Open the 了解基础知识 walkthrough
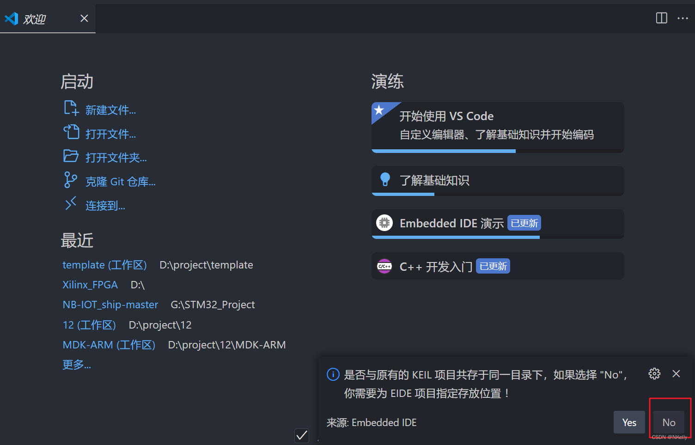 pos(498,181)
